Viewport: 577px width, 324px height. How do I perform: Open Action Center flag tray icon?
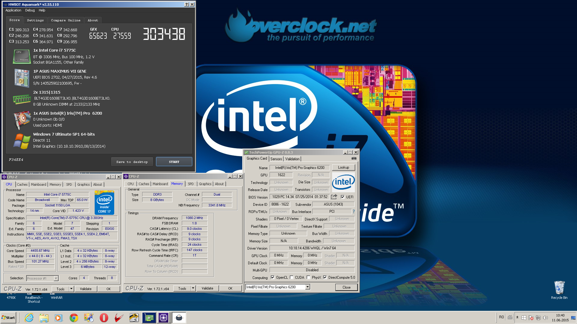pyautogui.click(x=531, y=318)
